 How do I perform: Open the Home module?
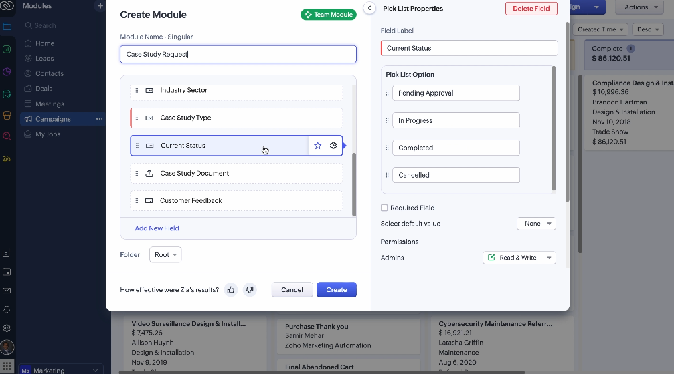coord(45,44)
